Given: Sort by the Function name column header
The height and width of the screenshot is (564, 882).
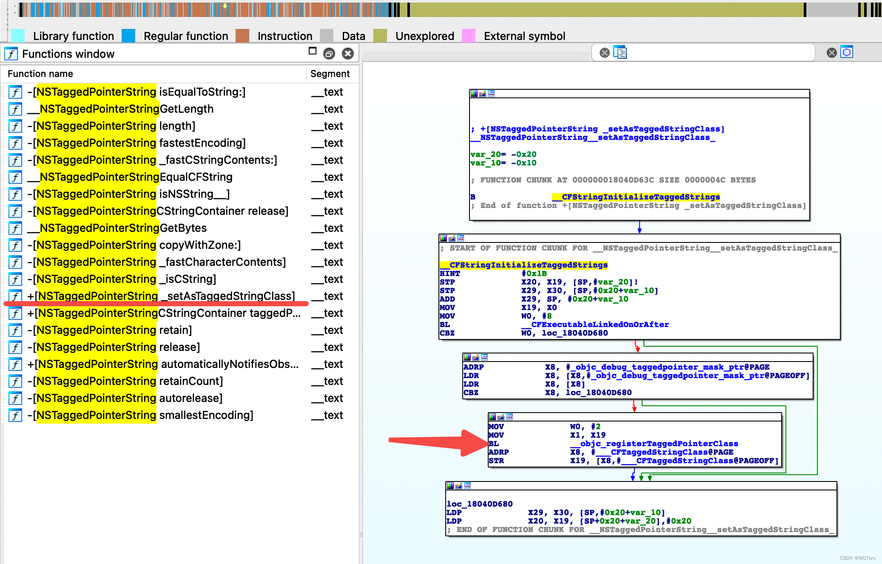Looking at the screenshot, I should click(x=153, y=74).
